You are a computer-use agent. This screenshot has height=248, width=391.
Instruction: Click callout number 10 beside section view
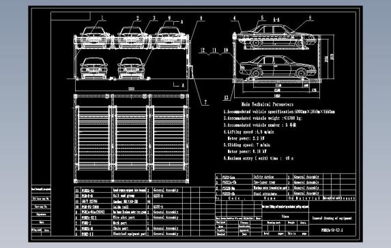click(x=226, y=50)
